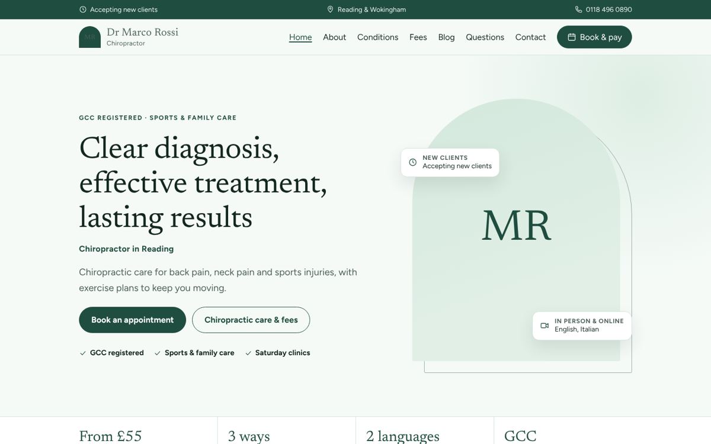The height and width of the screenshot is (444, 711).
Task: Click the Saturday clinics label
Action: click(283, 353)
